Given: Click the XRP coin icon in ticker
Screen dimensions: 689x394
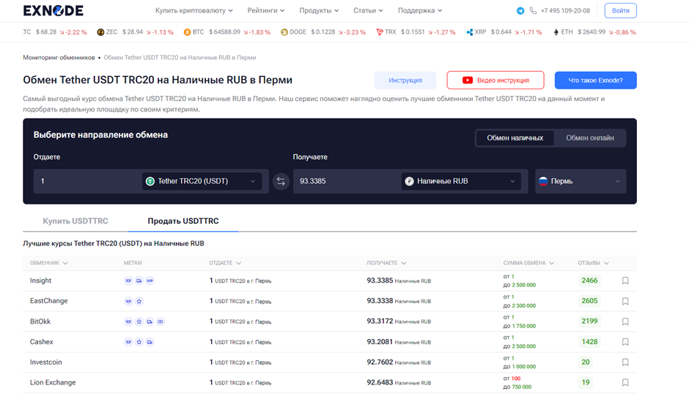Looking at the screenshot, I should pos(470,32).
